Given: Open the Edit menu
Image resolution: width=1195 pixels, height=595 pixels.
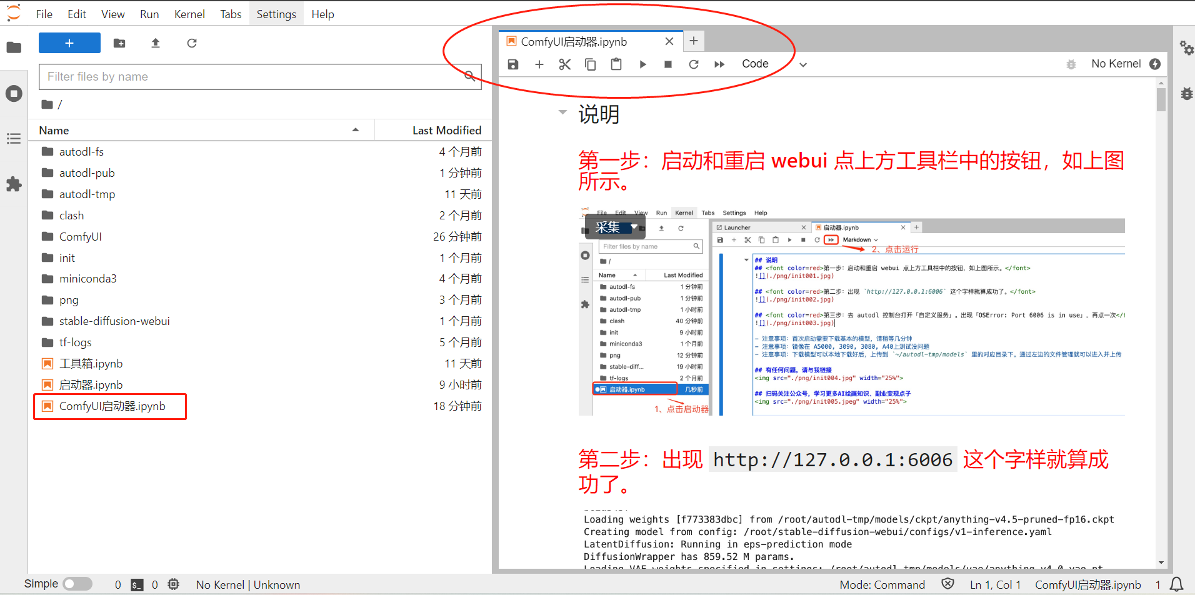Looking at the screenshot, I should [77, 14].
